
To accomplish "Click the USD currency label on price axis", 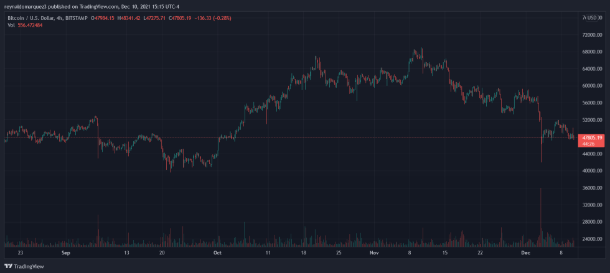I will pos(593,18).
